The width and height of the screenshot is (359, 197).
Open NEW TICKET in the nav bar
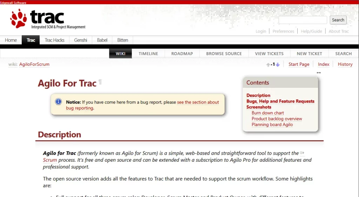click(x=309, y=54)
